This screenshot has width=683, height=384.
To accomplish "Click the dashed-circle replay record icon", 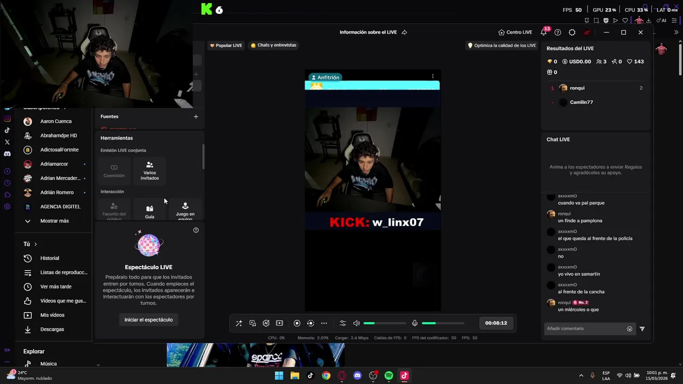I will pyautogui.click(x=311, y=323).
